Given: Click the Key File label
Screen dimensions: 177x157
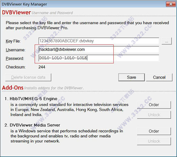Looking at the screenshot, I should pos(13,41).
